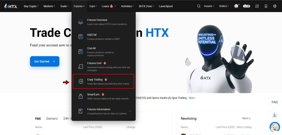Click the Vaulta spot trading announcement text

pyautogui.click(x=161, y=98)
